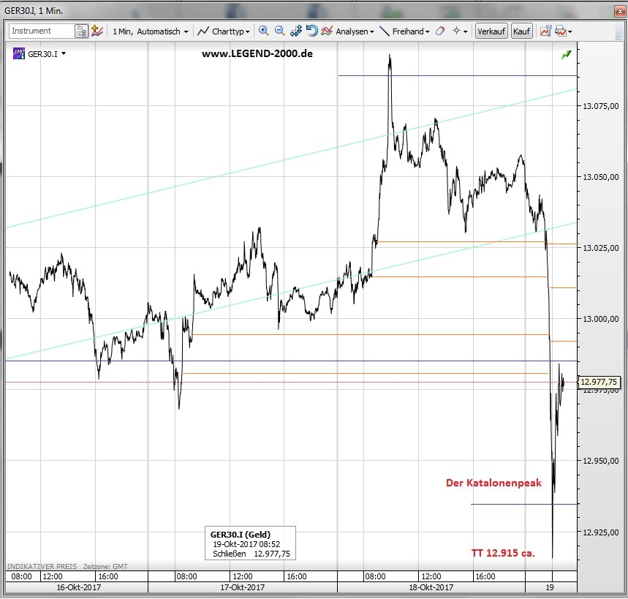
Task: Click the instrument list picker icon
Action: (x=81, y=31)
